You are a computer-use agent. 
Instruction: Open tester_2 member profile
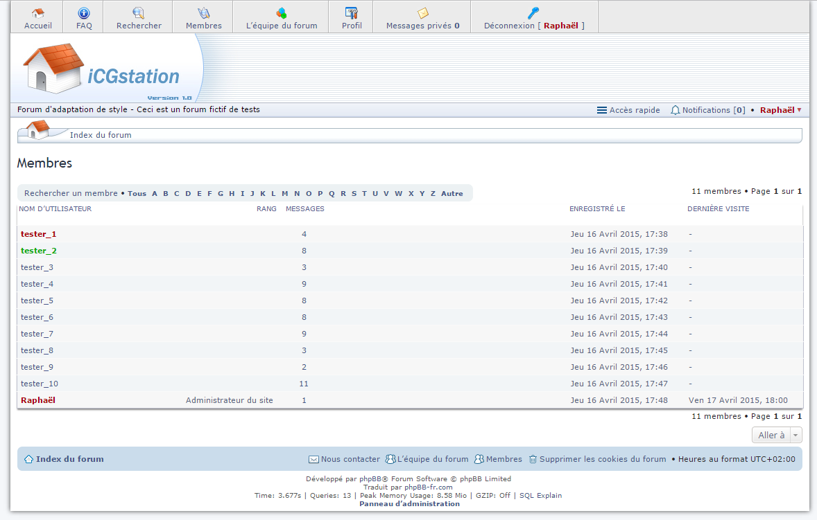click(39, 251)
